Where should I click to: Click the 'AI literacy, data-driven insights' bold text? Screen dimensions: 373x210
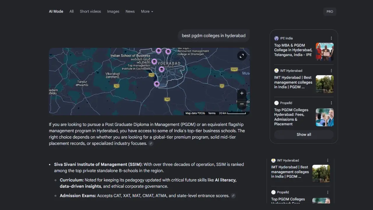(148, 183)
